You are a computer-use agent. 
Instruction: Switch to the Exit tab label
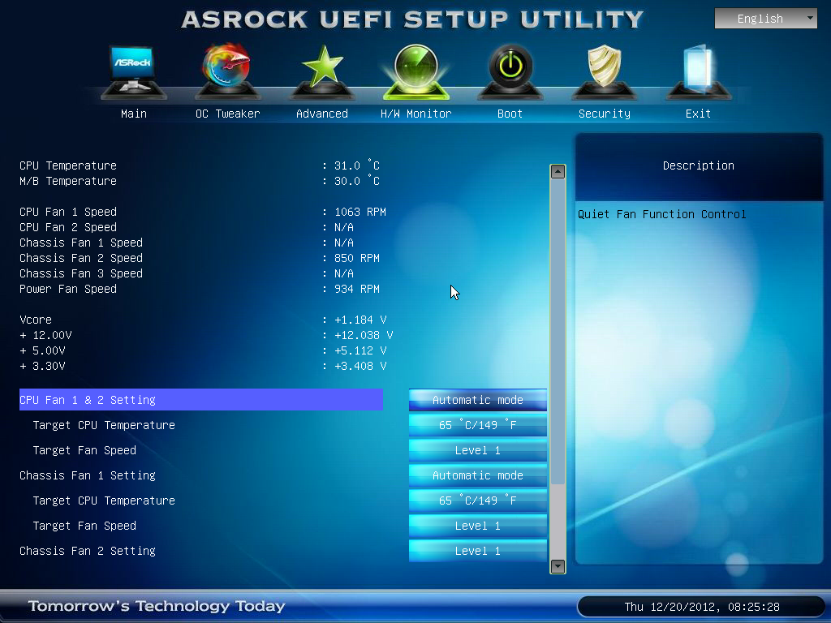698,114
